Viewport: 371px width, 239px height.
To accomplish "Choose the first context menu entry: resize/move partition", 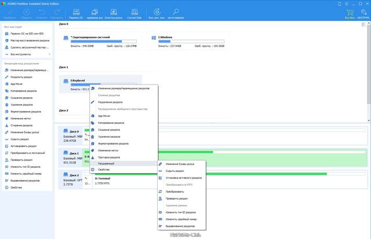I will tap(123, 89).
